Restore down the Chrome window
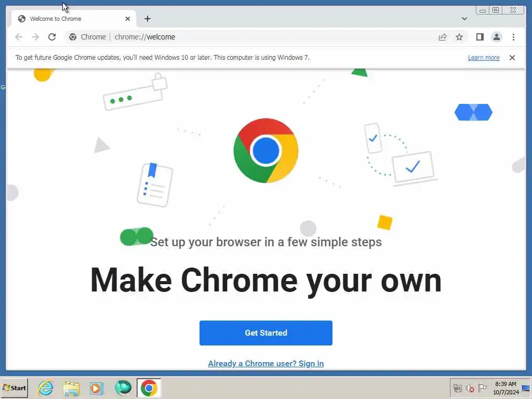Viewport: 532px width, 399px height. tap(495, 10)
